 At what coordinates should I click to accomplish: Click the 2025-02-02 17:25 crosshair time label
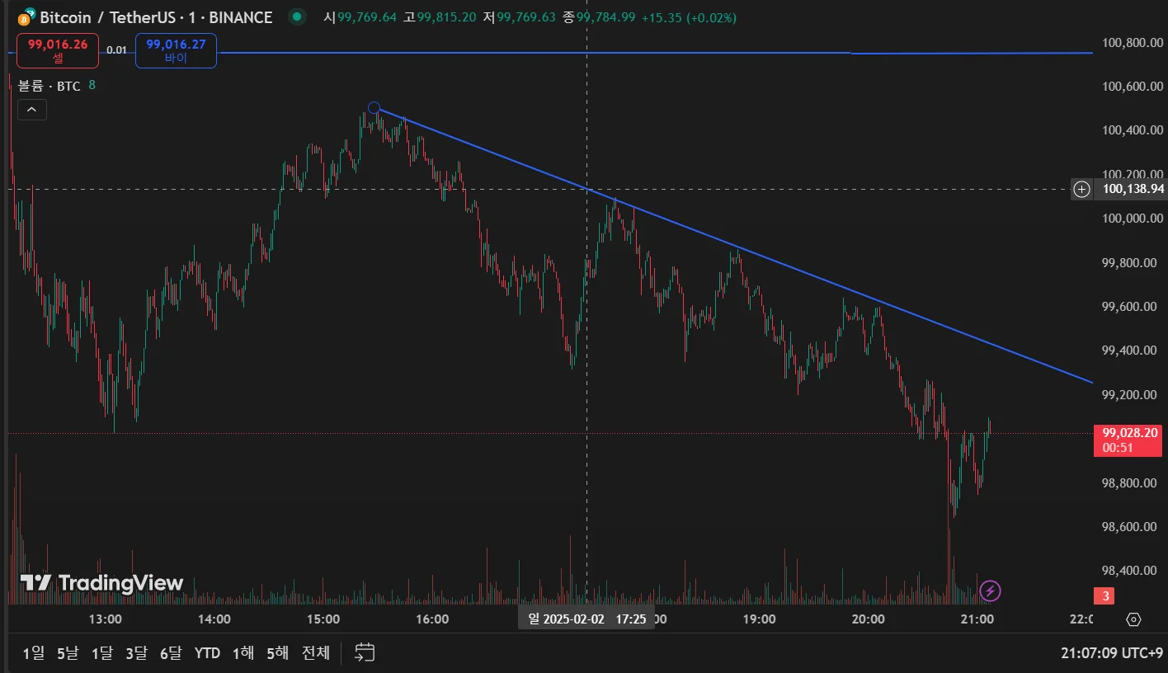[586, 619]
